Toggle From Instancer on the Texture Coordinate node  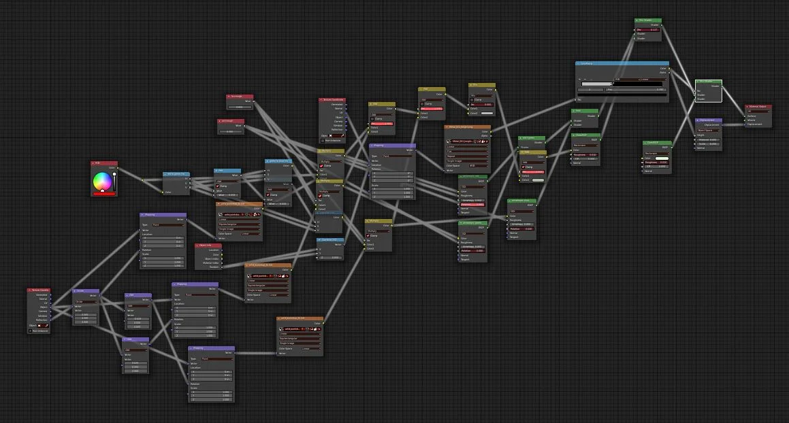30,331
